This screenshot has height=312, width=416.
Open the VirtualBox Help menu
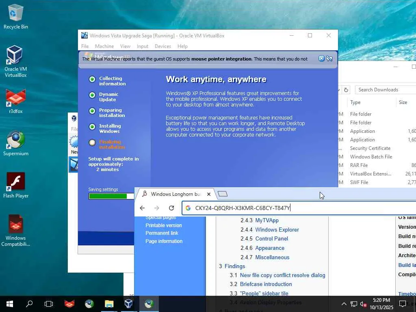pos(182,46)
